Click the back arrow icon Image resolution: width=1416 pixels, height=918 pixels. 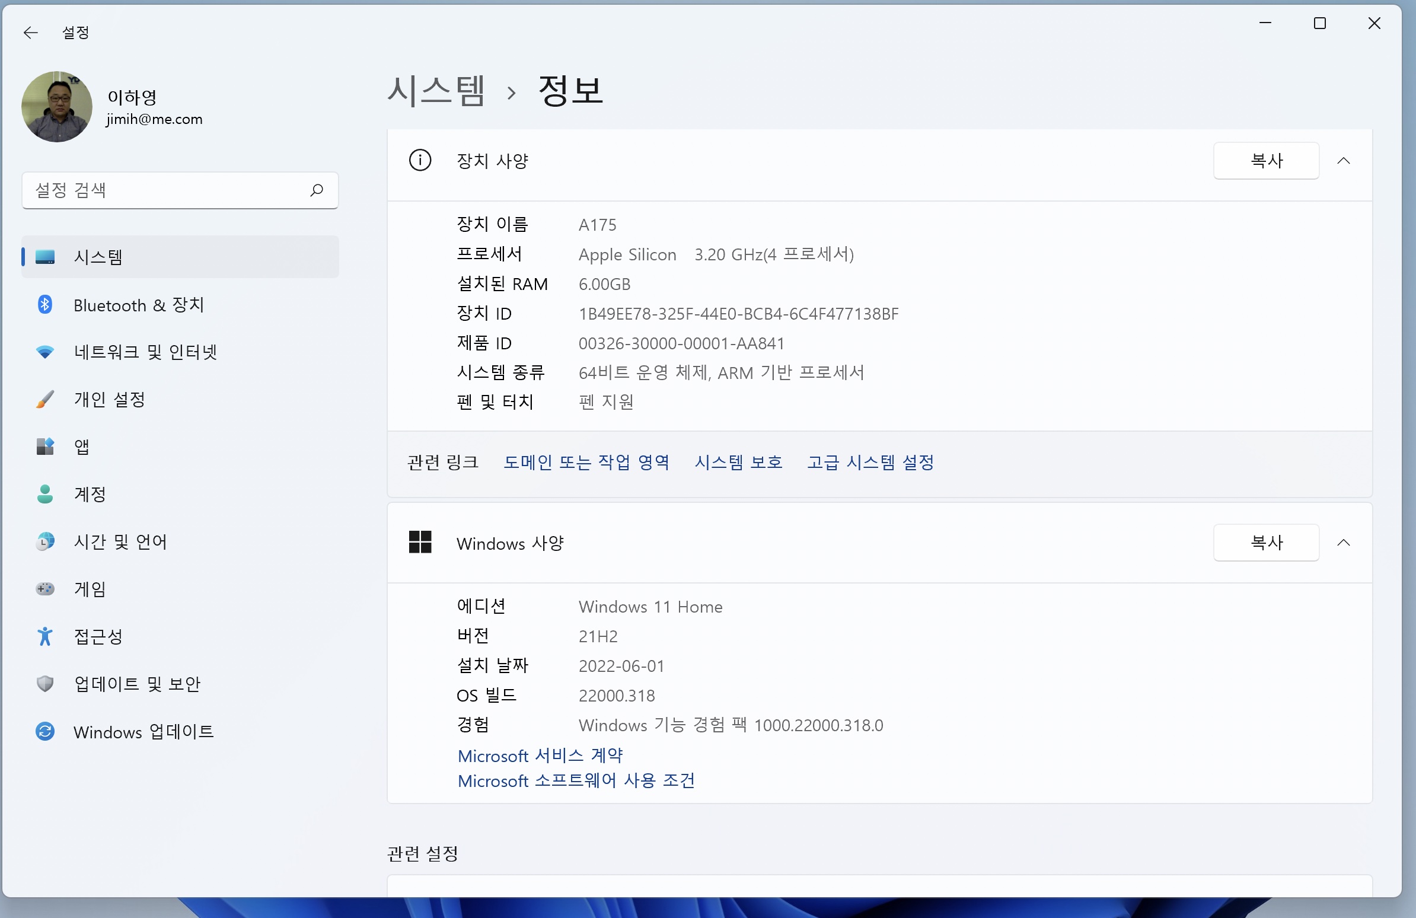coord(30,33)
